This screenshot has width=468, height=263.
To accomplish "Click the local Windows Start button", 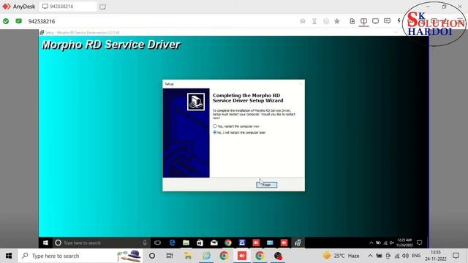I will pyautogui.click(x=9, y=256).
